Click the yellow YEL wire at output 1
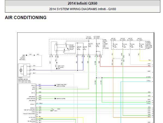 point(145,61)
